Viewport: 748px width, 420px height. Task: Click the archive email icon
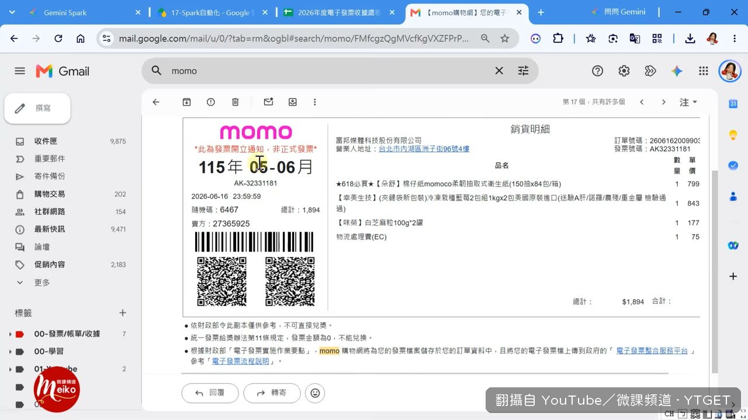click(x=186, y=102)
